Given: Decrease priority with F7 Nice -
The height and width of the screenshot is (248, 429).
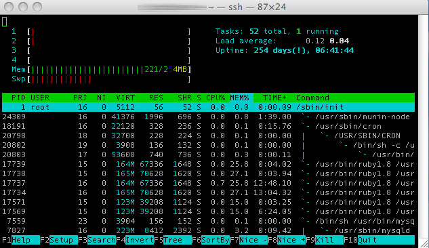Looking at the screenshot, I should coord(249,240).
